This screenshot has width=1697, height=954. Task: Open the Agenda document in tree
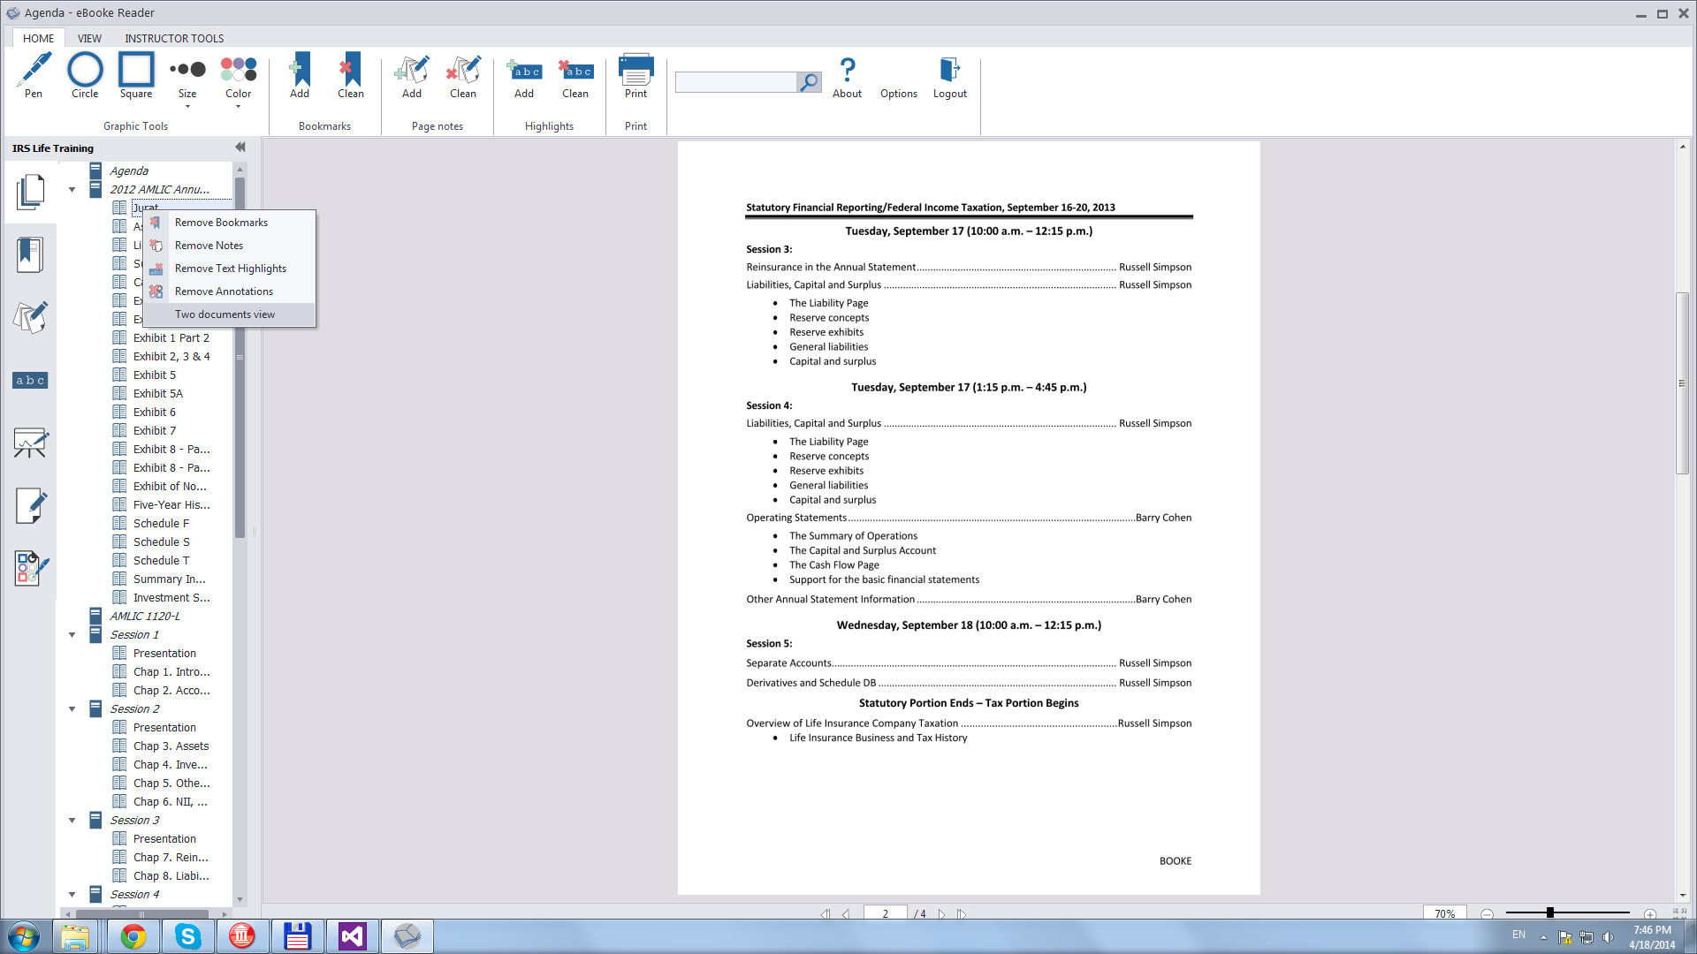click(x=129, y=171)
